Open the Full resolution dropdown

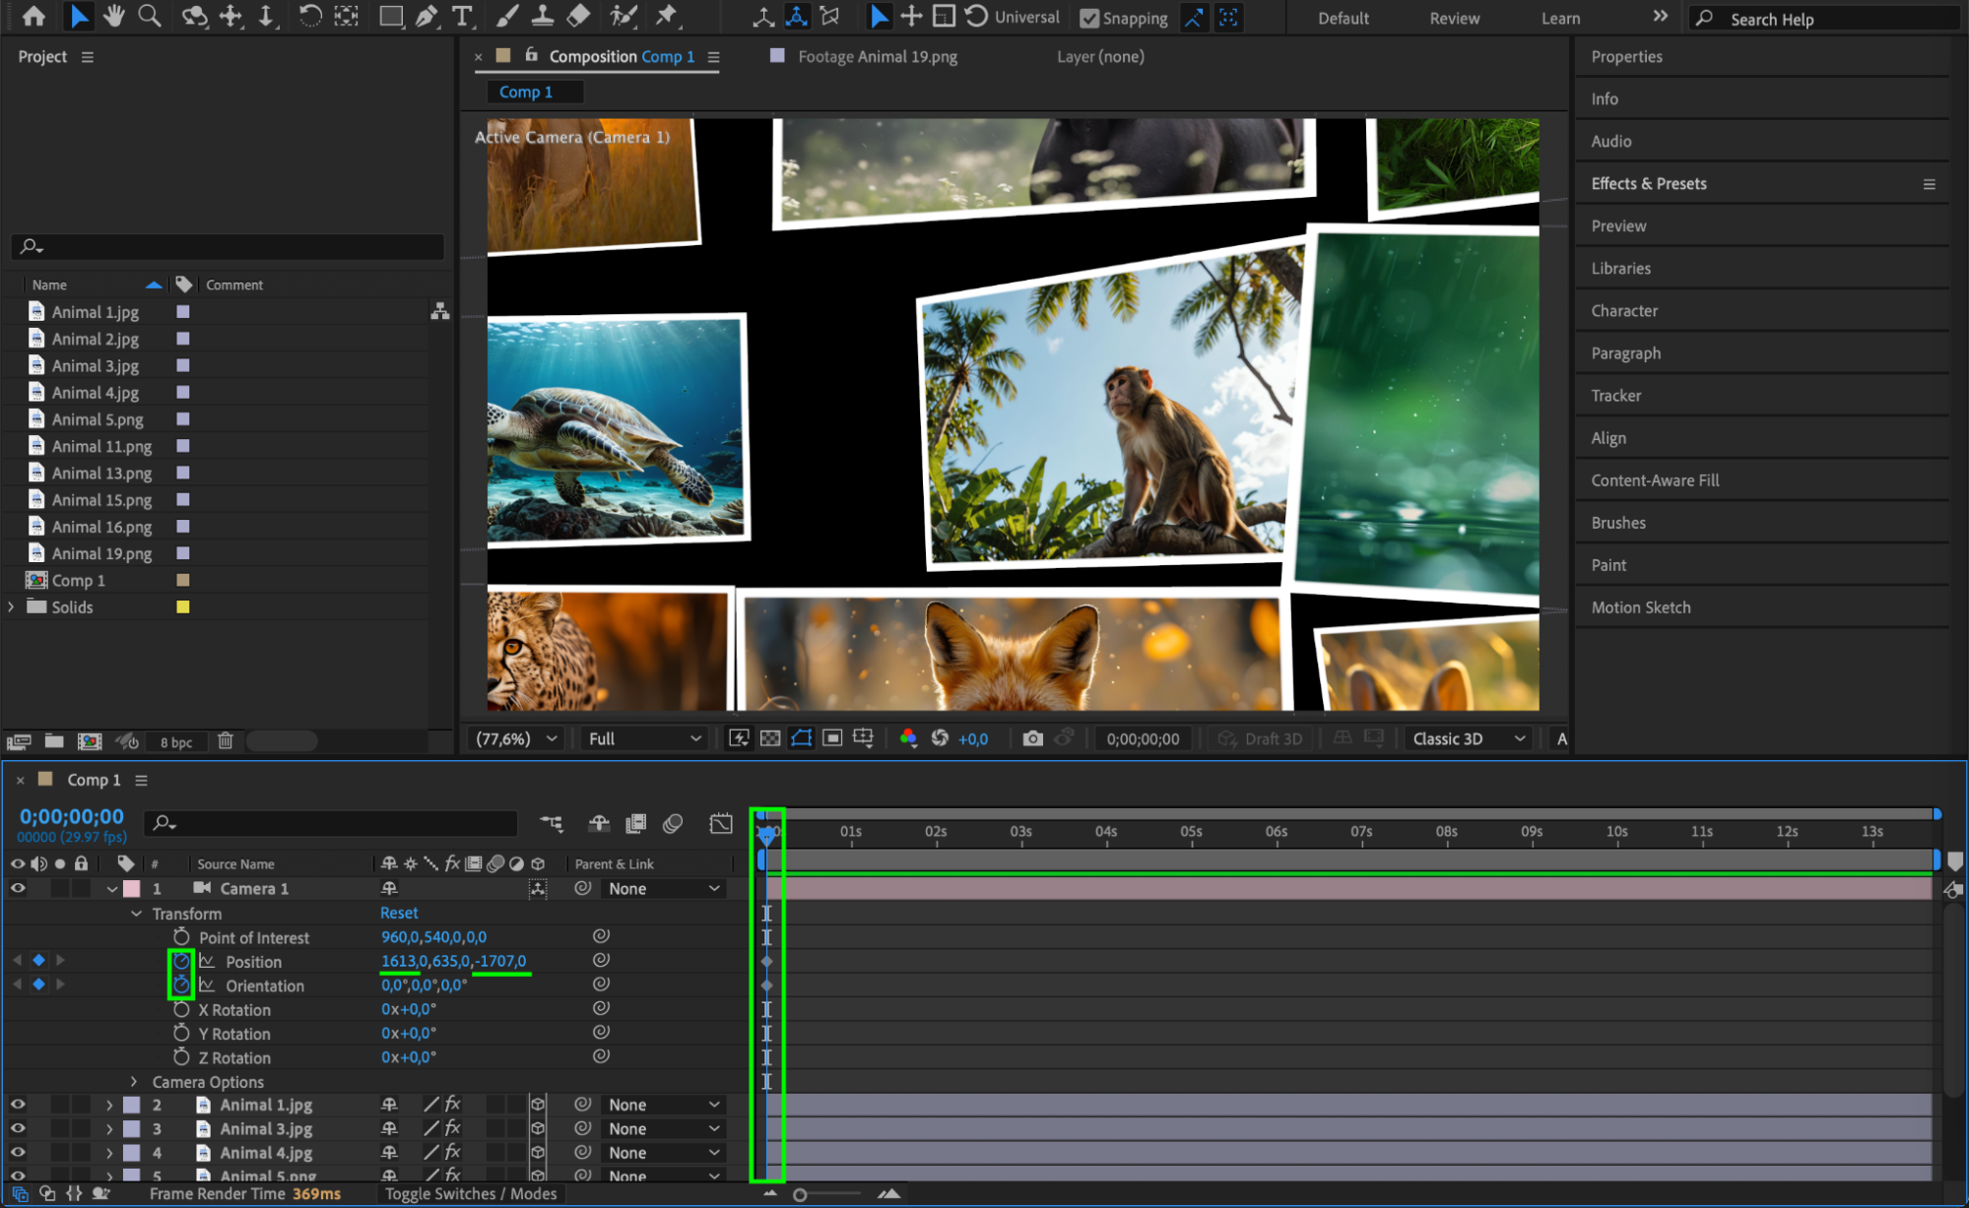tap(644, 738)
